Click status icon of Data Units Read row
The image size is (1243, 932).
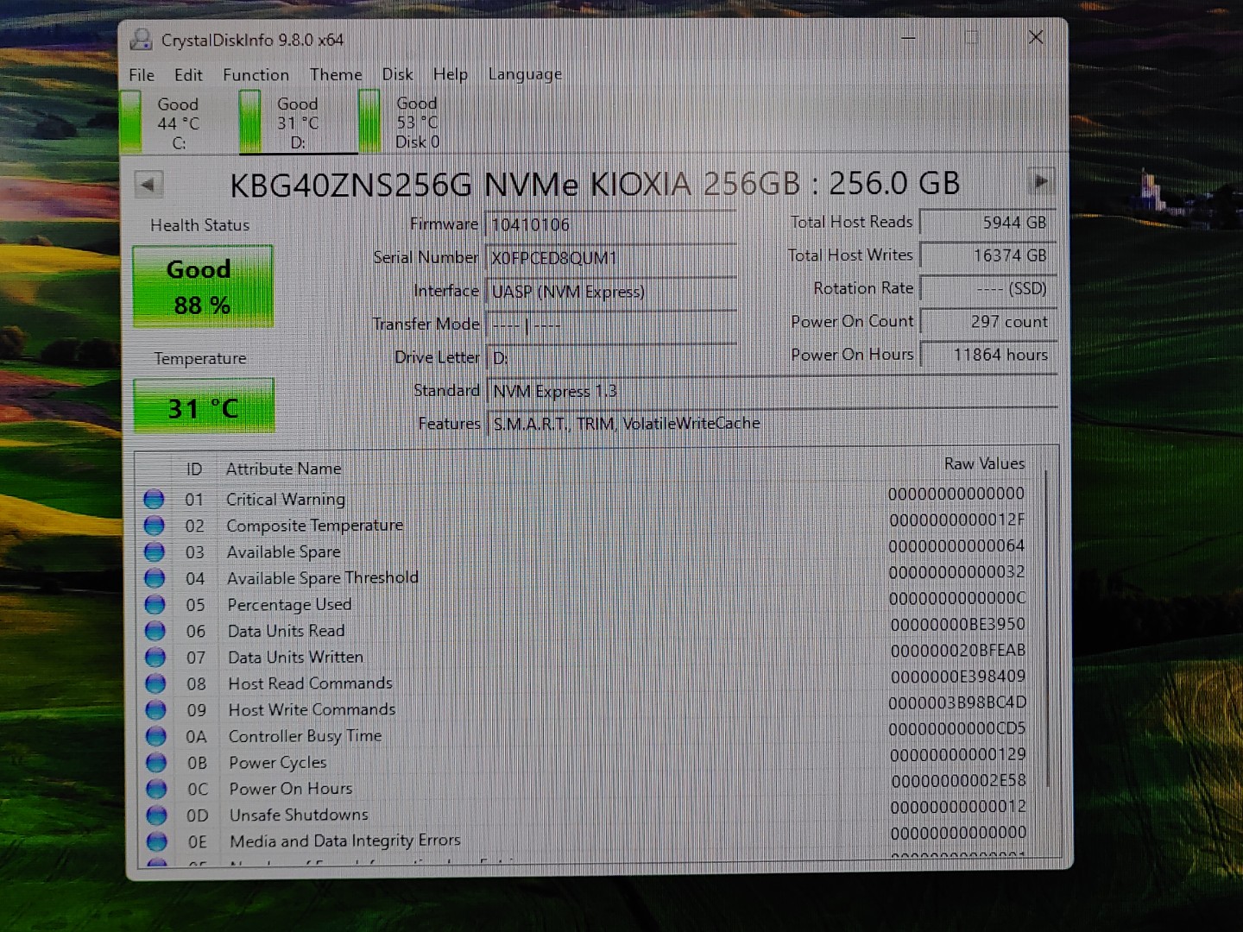pos(155,631)
